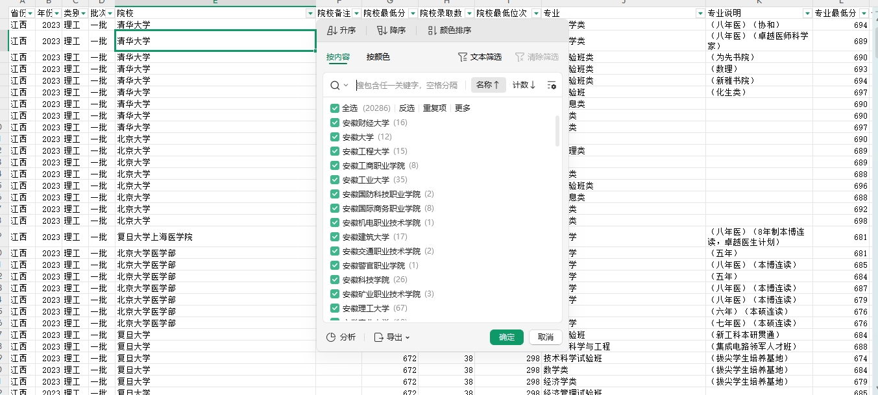Open the 批次 column filter dropdown

(x=110, y=13)
